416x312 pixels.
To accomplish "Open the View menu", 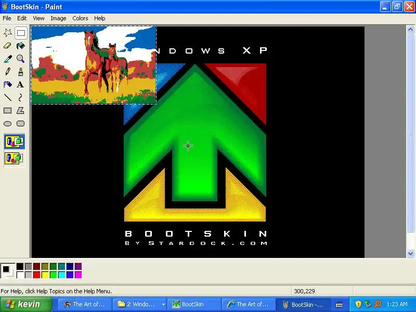I will click(38, 18).
